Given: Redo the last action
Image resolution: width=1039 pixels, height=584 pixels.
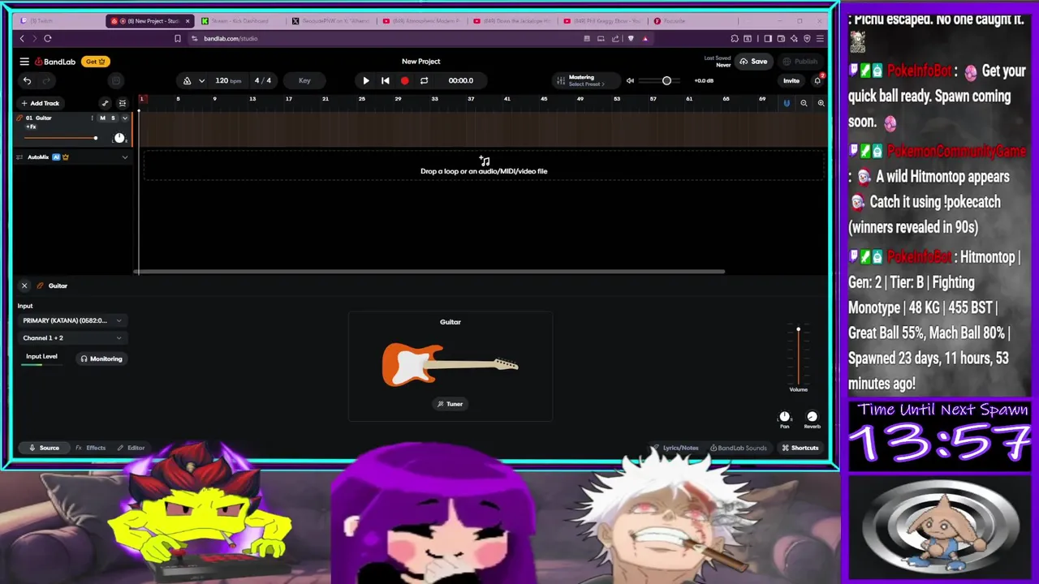Looking at the screenshot, I should tap(46, 80).
